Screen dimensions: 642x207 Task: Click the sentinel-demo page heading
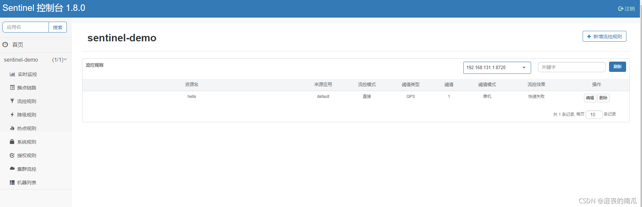tap(122, 38)
